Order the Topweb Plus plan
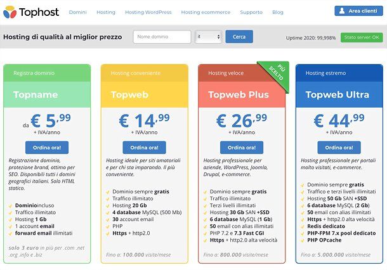This screenshot has height=270, width=387. [x=242, y=148]
